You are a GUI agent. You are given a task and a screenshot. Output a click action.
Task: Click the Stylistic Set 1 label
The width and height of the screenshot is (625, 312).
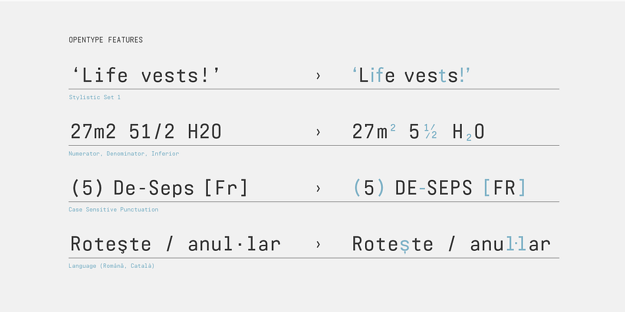tap(95, 97)
